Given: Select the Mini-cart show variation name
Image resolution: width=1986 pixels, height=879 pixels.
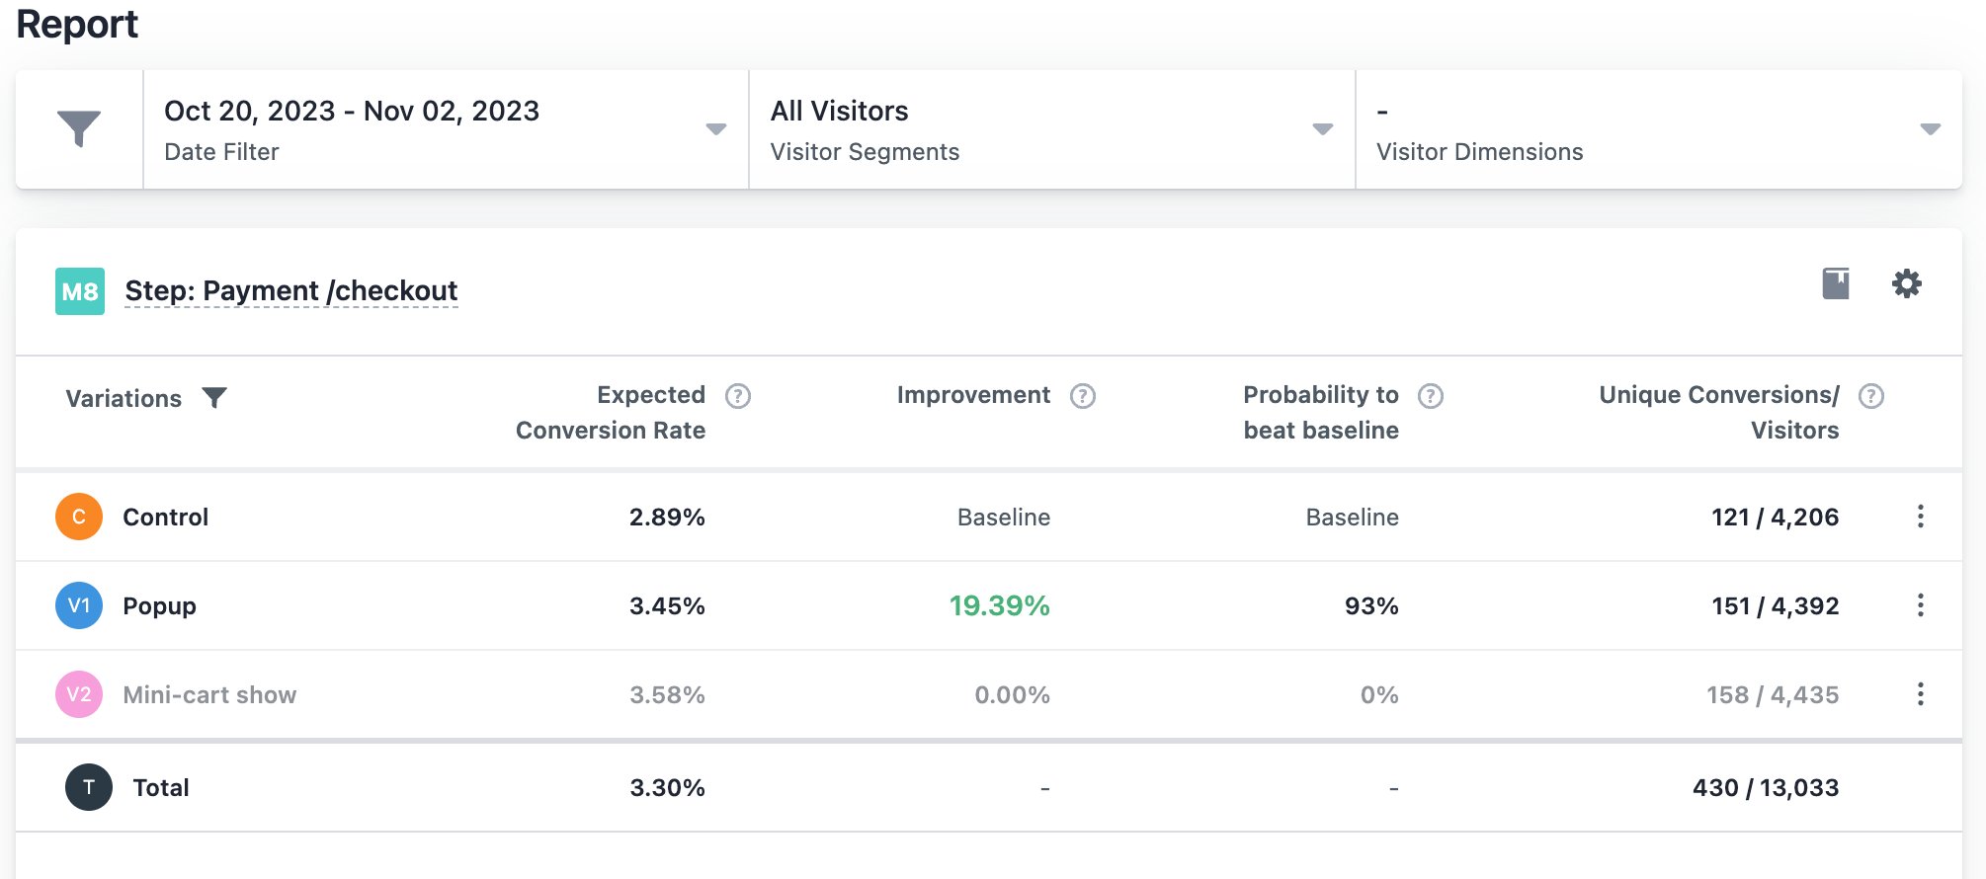Looking at the screenshot, I should pos(209,695).
